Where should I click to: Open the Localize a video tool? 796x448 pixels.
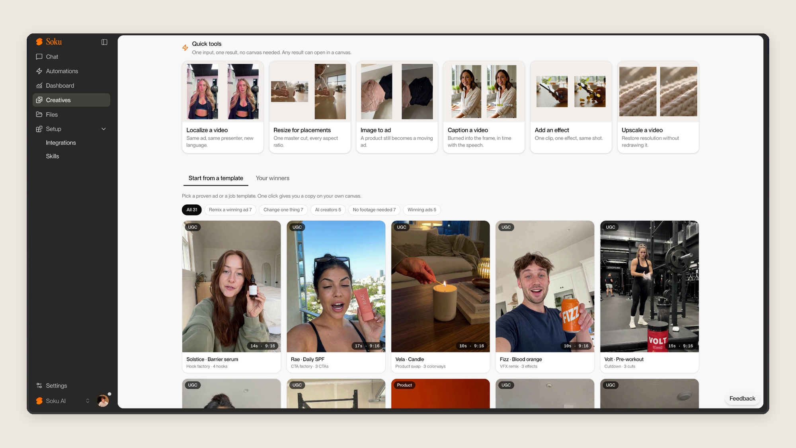tap(223, 107)
